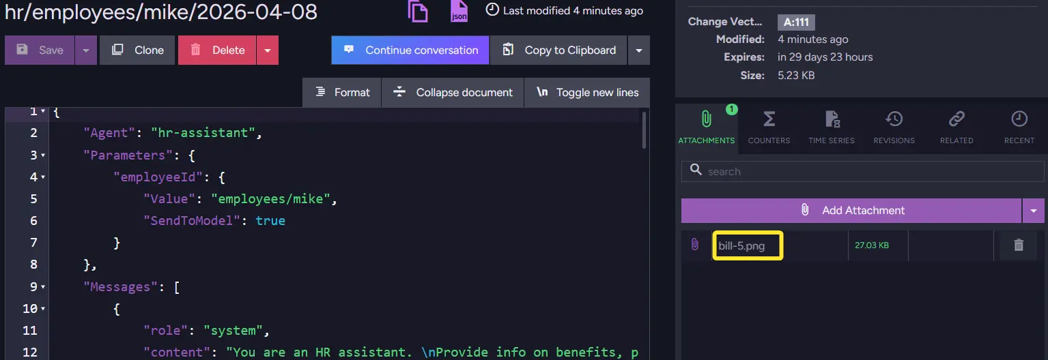Open the Revisions tab
The image size is (1048, 360).
click(894, 127)
